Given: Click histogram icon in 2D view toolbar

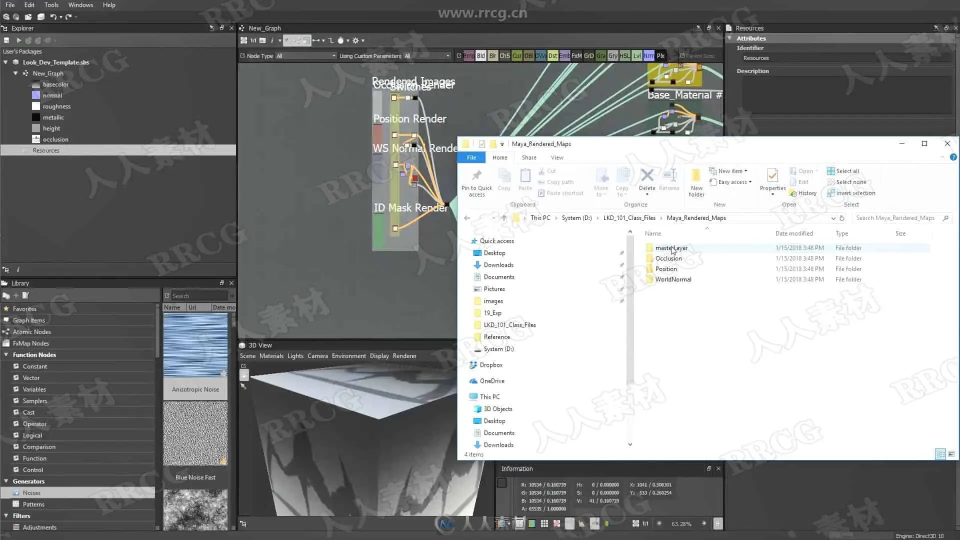Looking at the screenshot, I should tap(581, 523).
